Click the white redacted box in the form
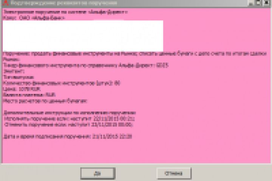Screen dimensions: 272x181 83,35
